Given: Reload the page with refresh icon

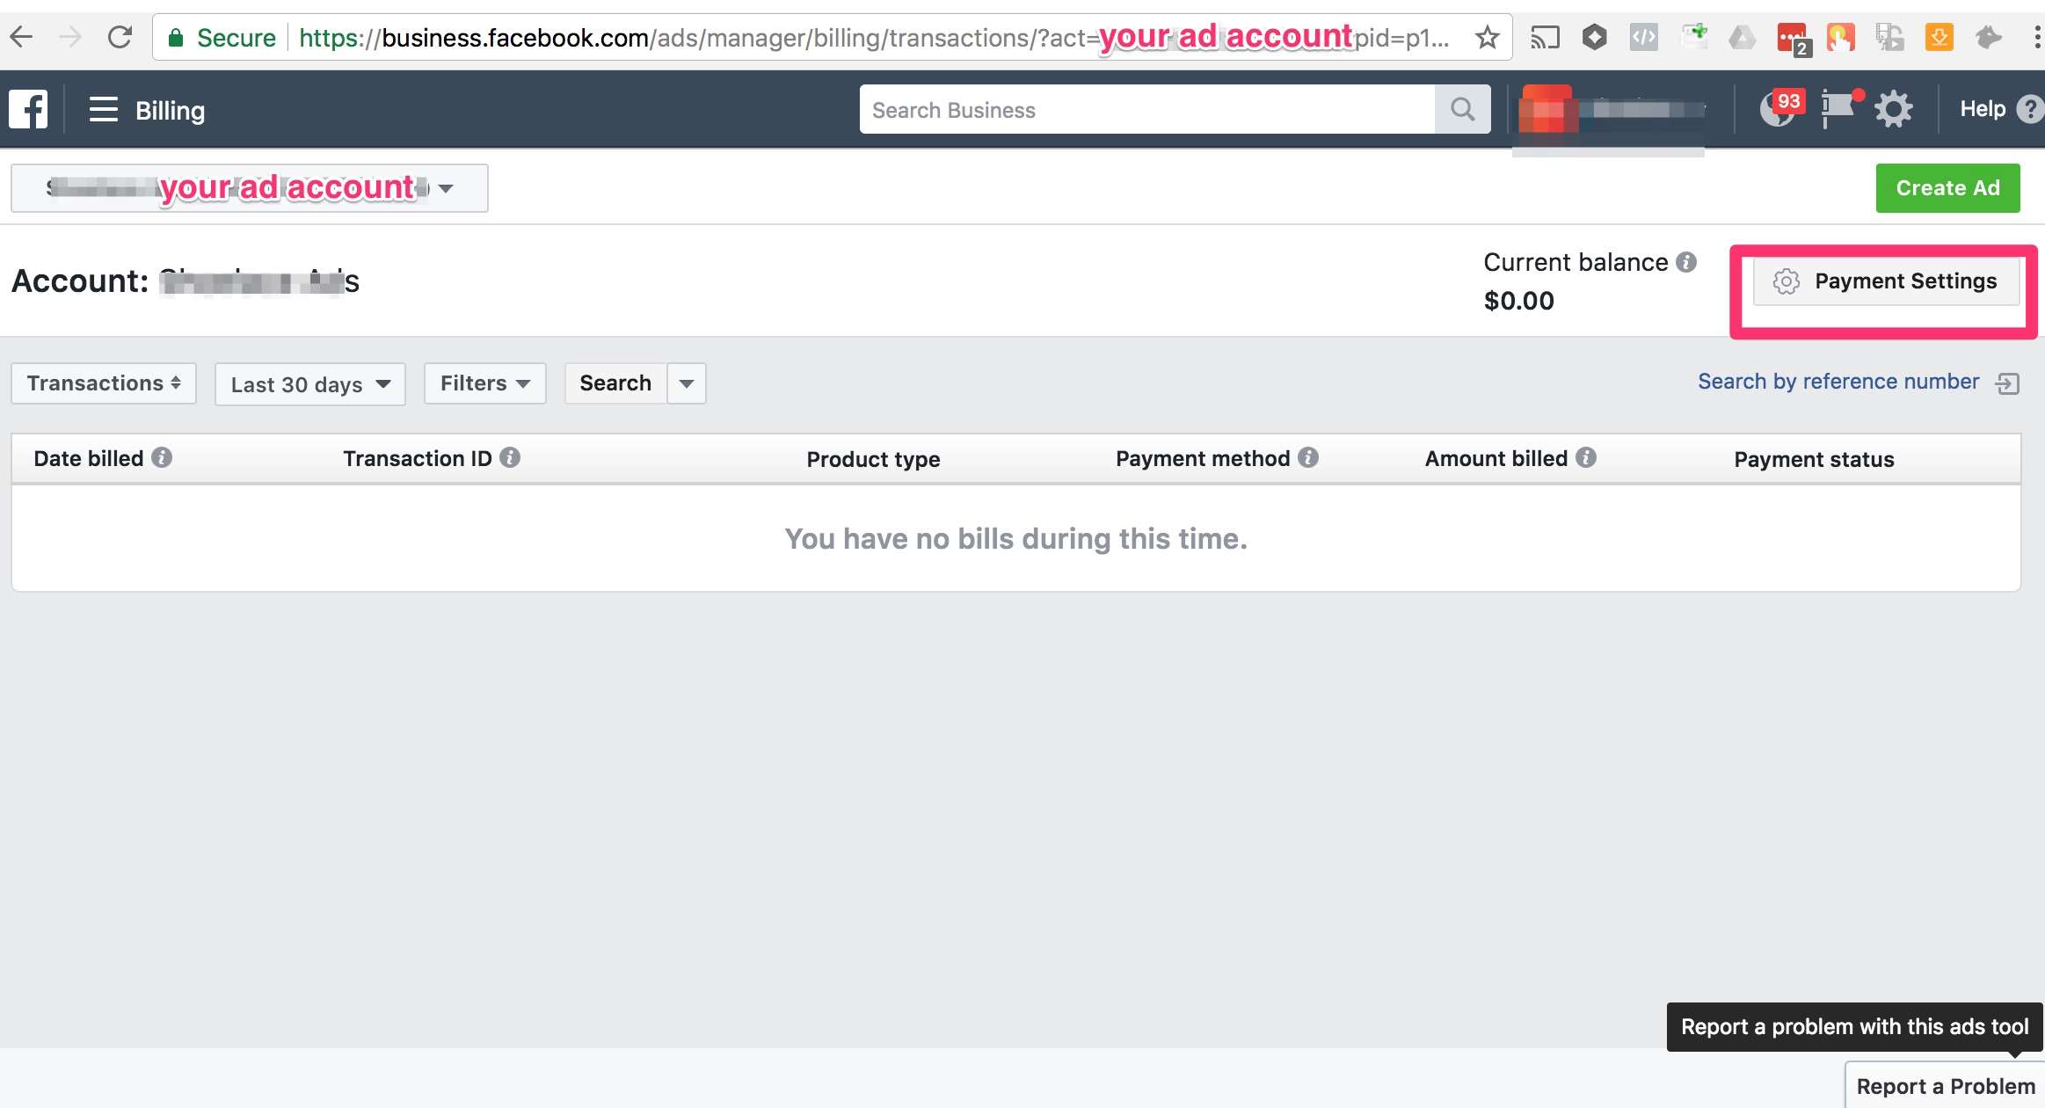Looking at the screenshot, I should click(x=120, y=37).
